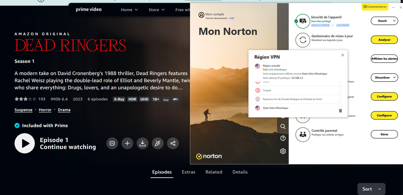Click the UHD badge
The width and height of the screenshot is (403, 195).
click(x=144, y=99)
